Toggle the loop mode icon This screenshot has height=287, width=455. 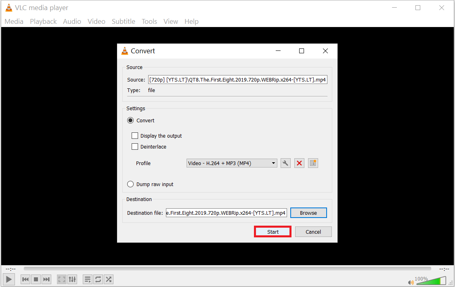coord(98,279)
